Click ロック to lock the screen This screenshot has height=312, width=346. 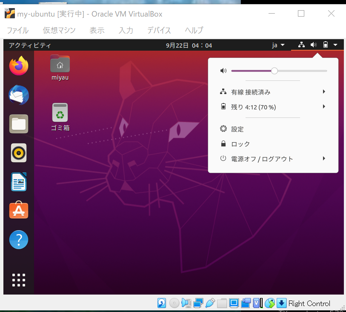273,144
